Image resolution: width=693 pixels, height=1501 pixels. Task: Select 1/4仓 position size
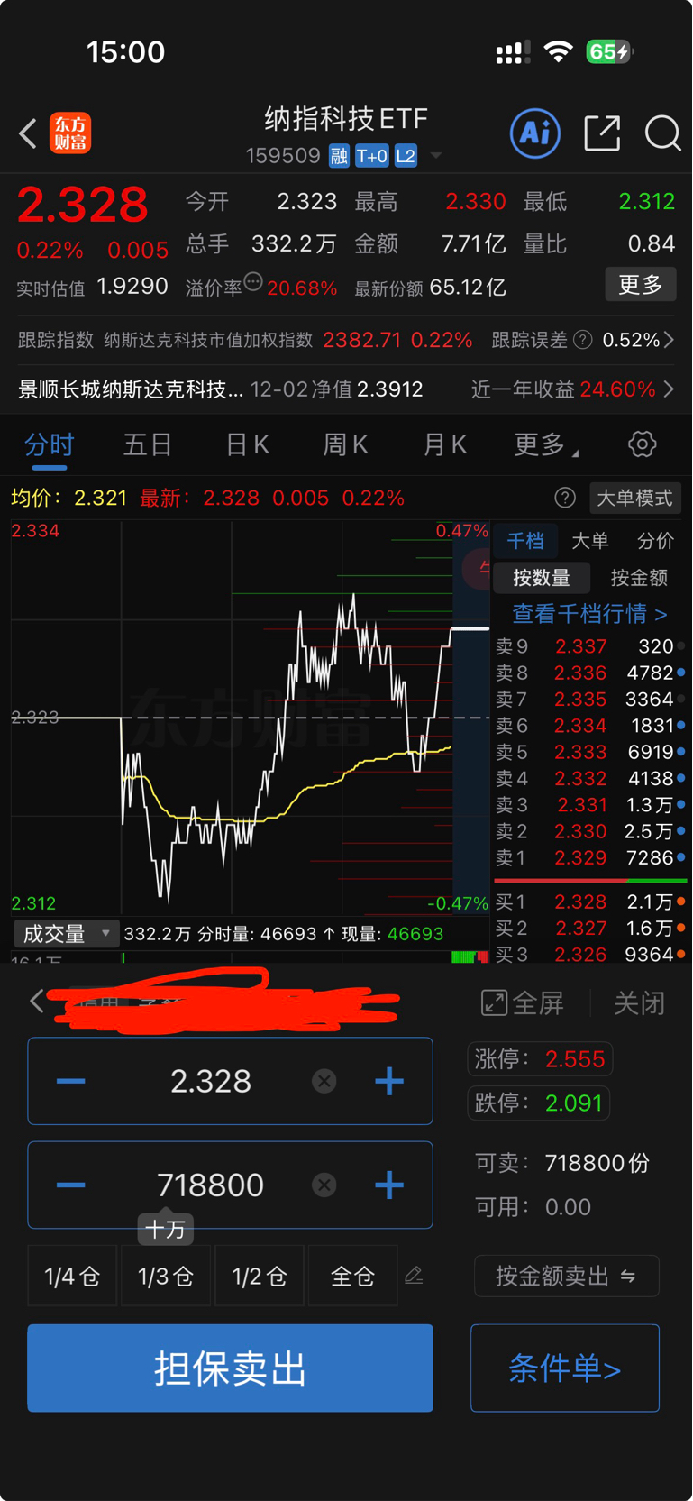(72, 1276)
